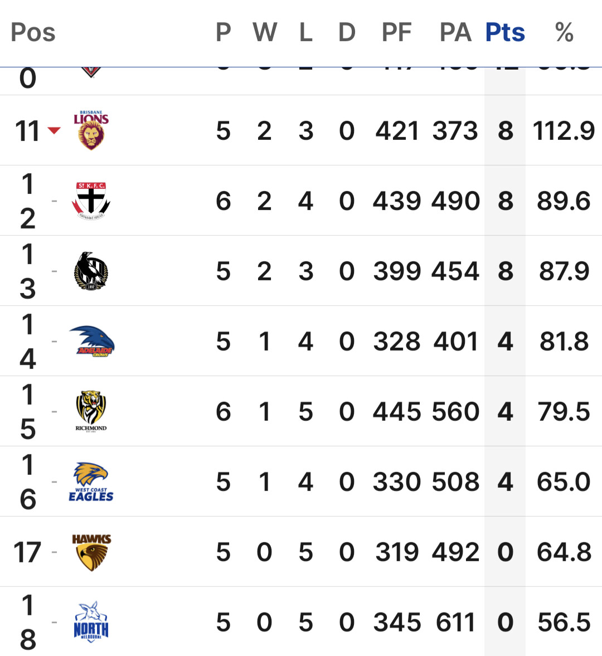
Task: Select the North Melbourne kangaroo logo
Action: click(x=91, y=622)
